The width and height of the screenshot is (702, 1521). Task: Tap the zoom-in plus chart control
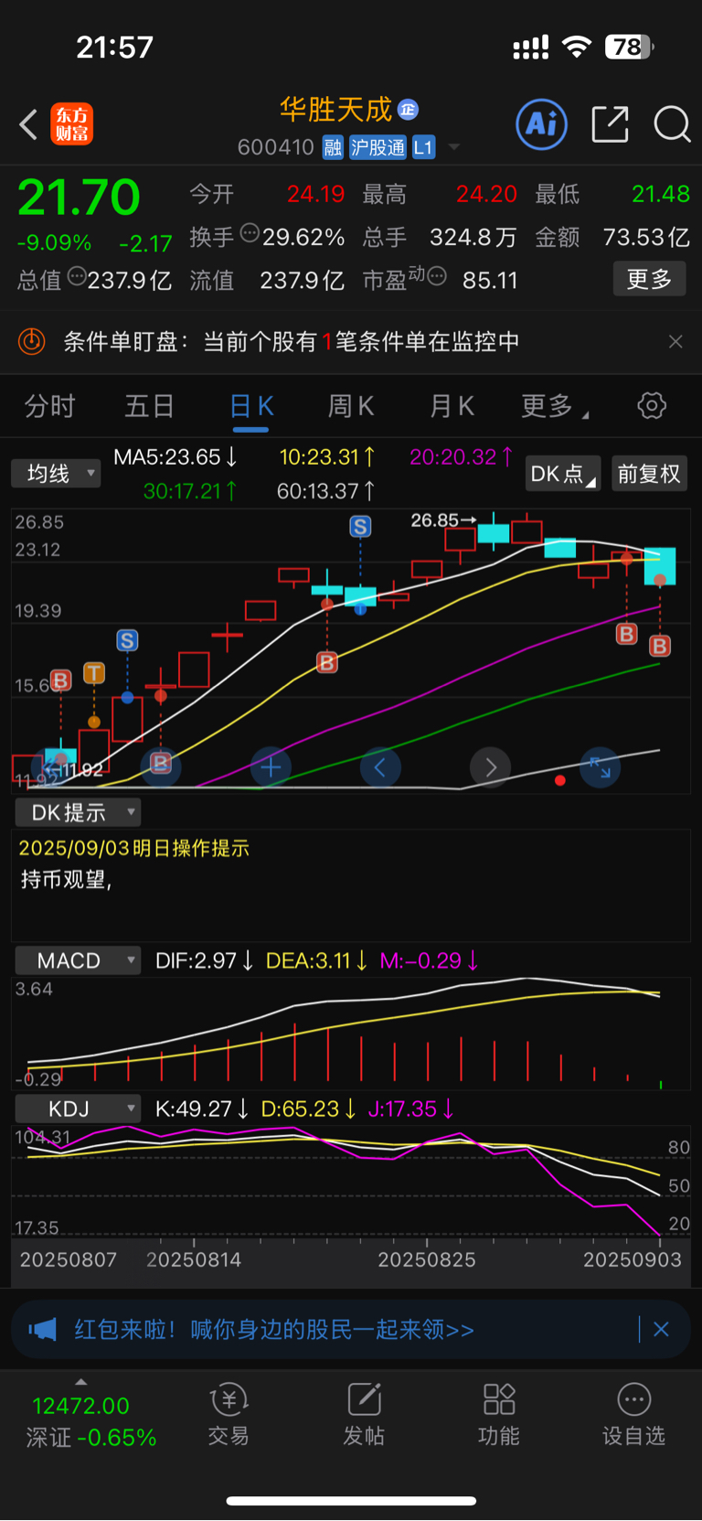[x=271, y=767]
